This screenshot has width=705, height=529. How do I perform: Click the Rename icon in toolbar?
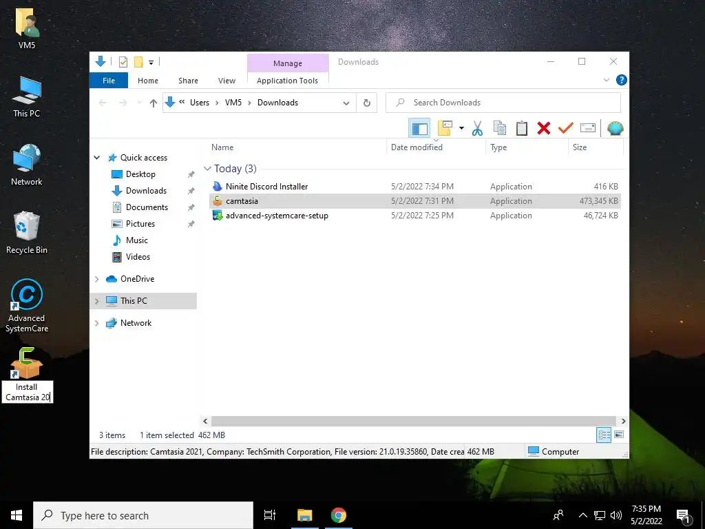588,128
